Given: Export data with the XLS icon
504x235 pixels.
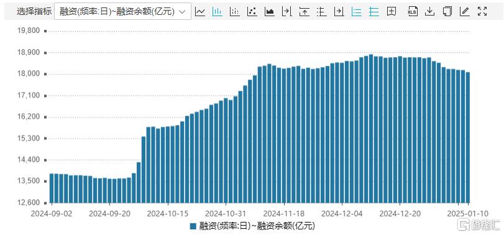Looking at the screenshot, I should click(x=413, y=12).
